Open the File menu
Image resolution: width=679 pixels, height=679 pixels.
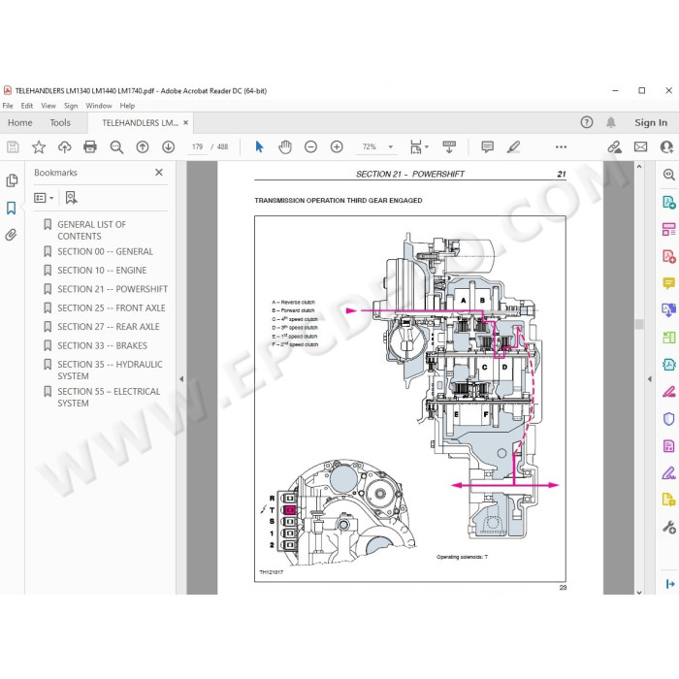click(x=8, y=106)
